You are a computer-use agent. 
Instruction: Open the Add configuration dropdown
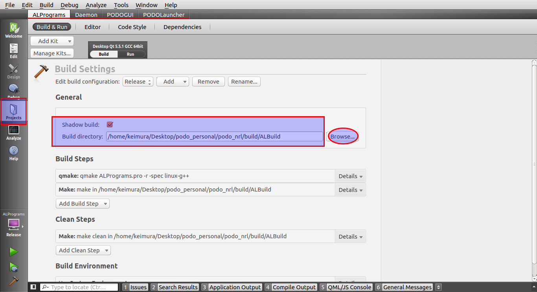click(x=173, y=82)
